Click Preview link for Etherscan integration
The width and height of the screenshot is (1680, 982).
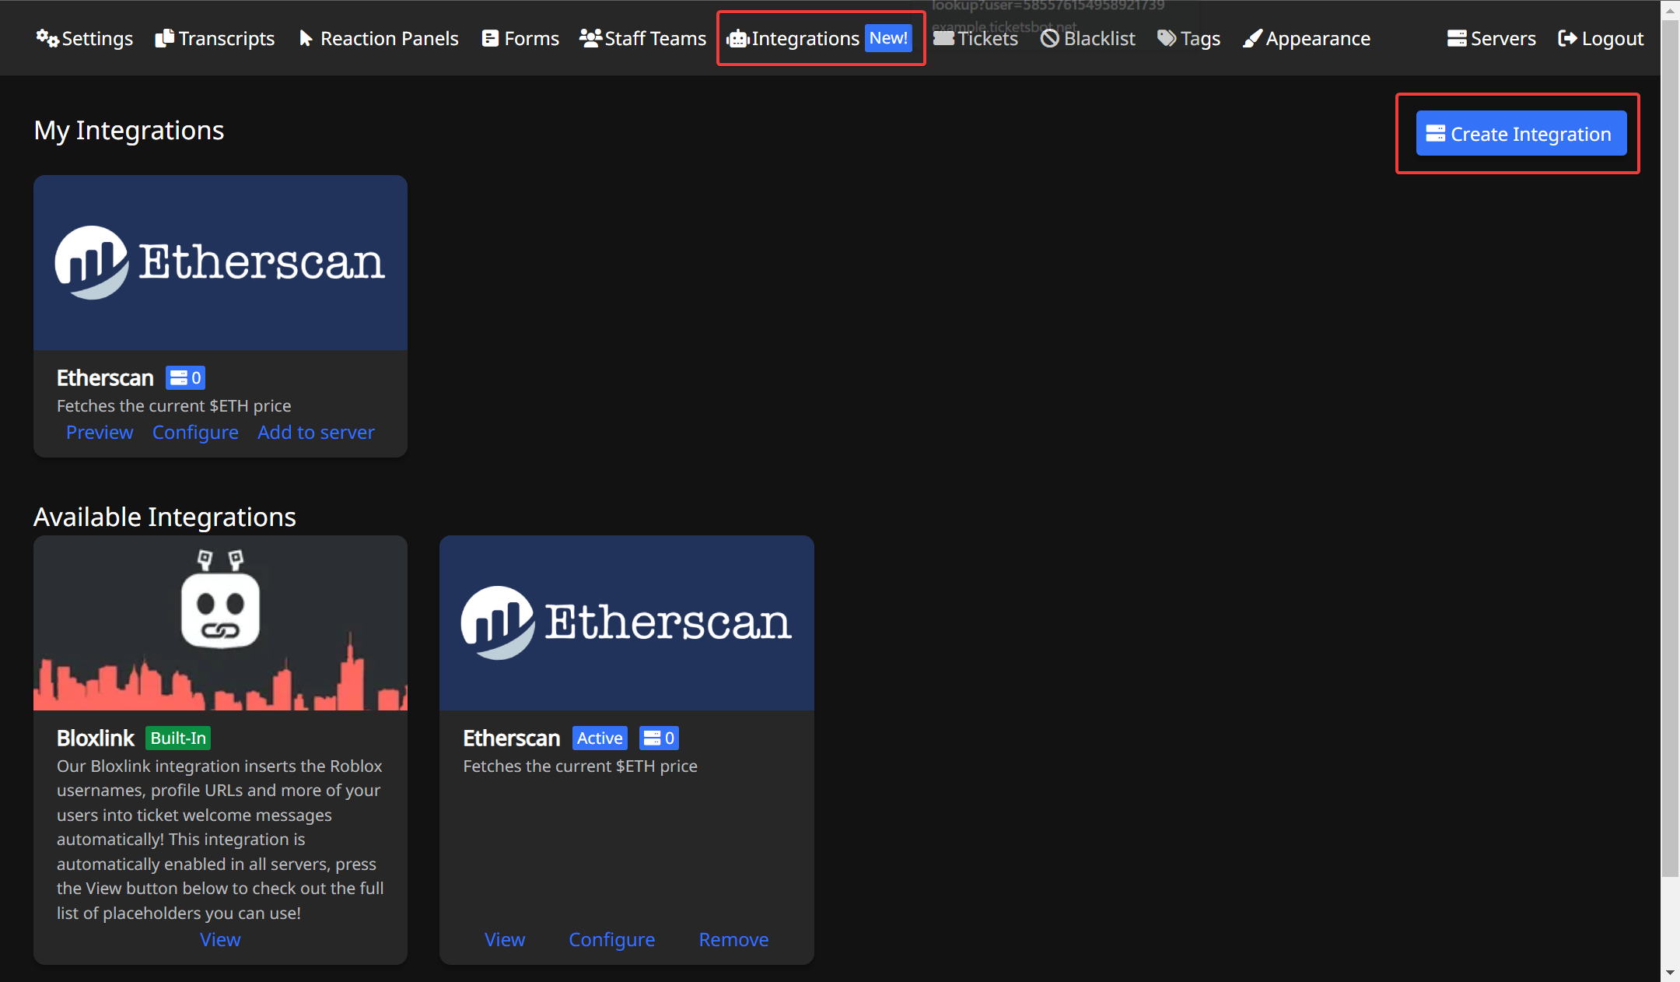(100, 431)
